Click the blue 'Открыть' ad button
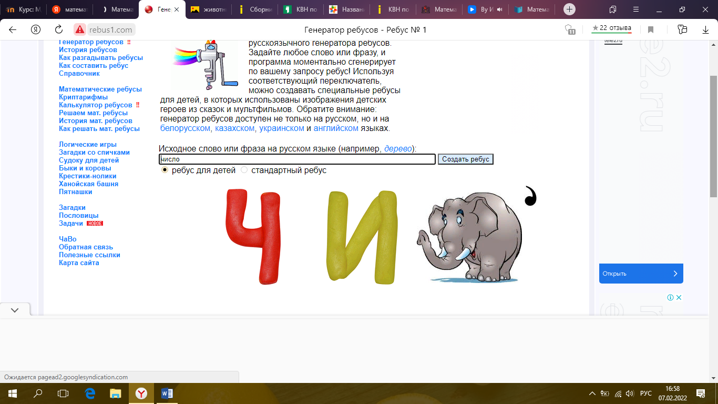The height and width of the screenshot is (404, 718). pos(641,274)
